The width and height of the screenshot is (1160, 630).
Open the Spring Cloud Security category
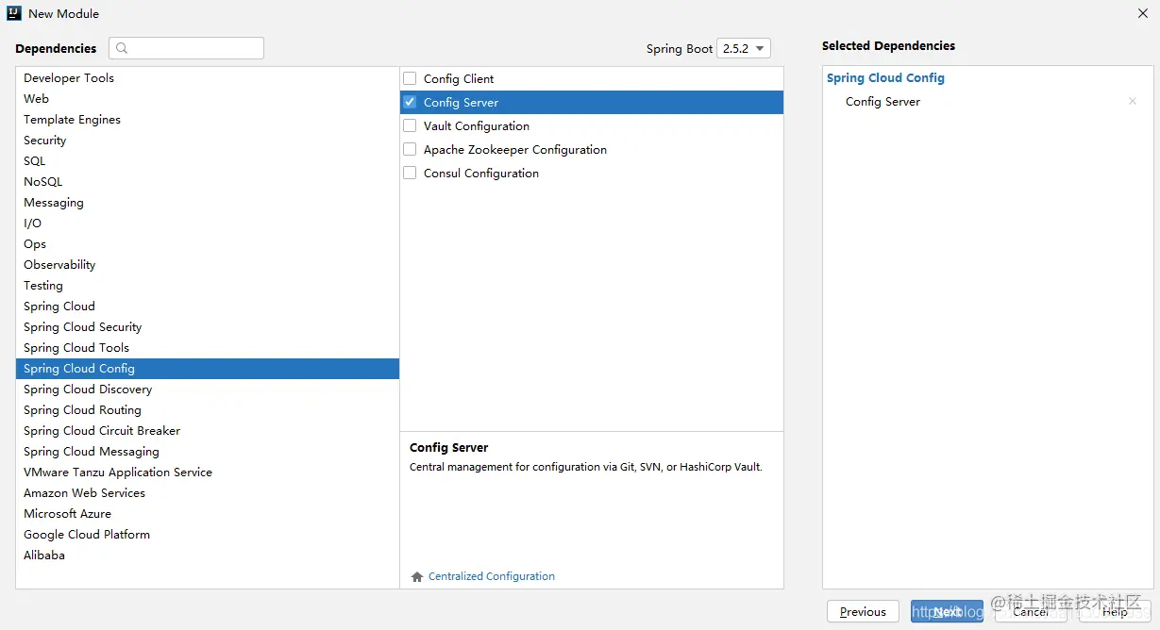[x=208, y=327]
